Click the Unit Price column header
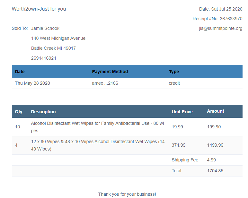 pos(182,112)
